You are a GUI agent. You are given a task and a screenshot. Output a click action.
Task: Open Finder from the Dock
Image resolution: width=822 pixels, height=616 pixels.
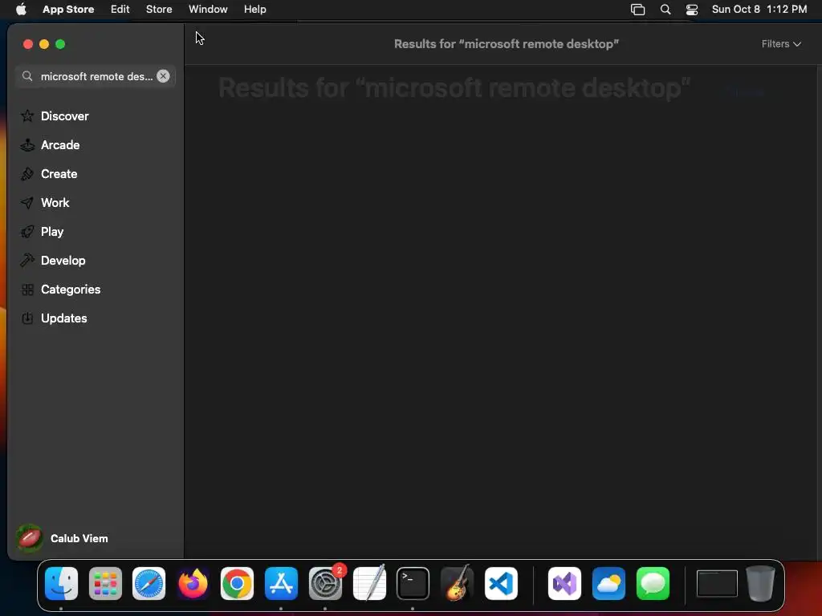click(61, 584)
